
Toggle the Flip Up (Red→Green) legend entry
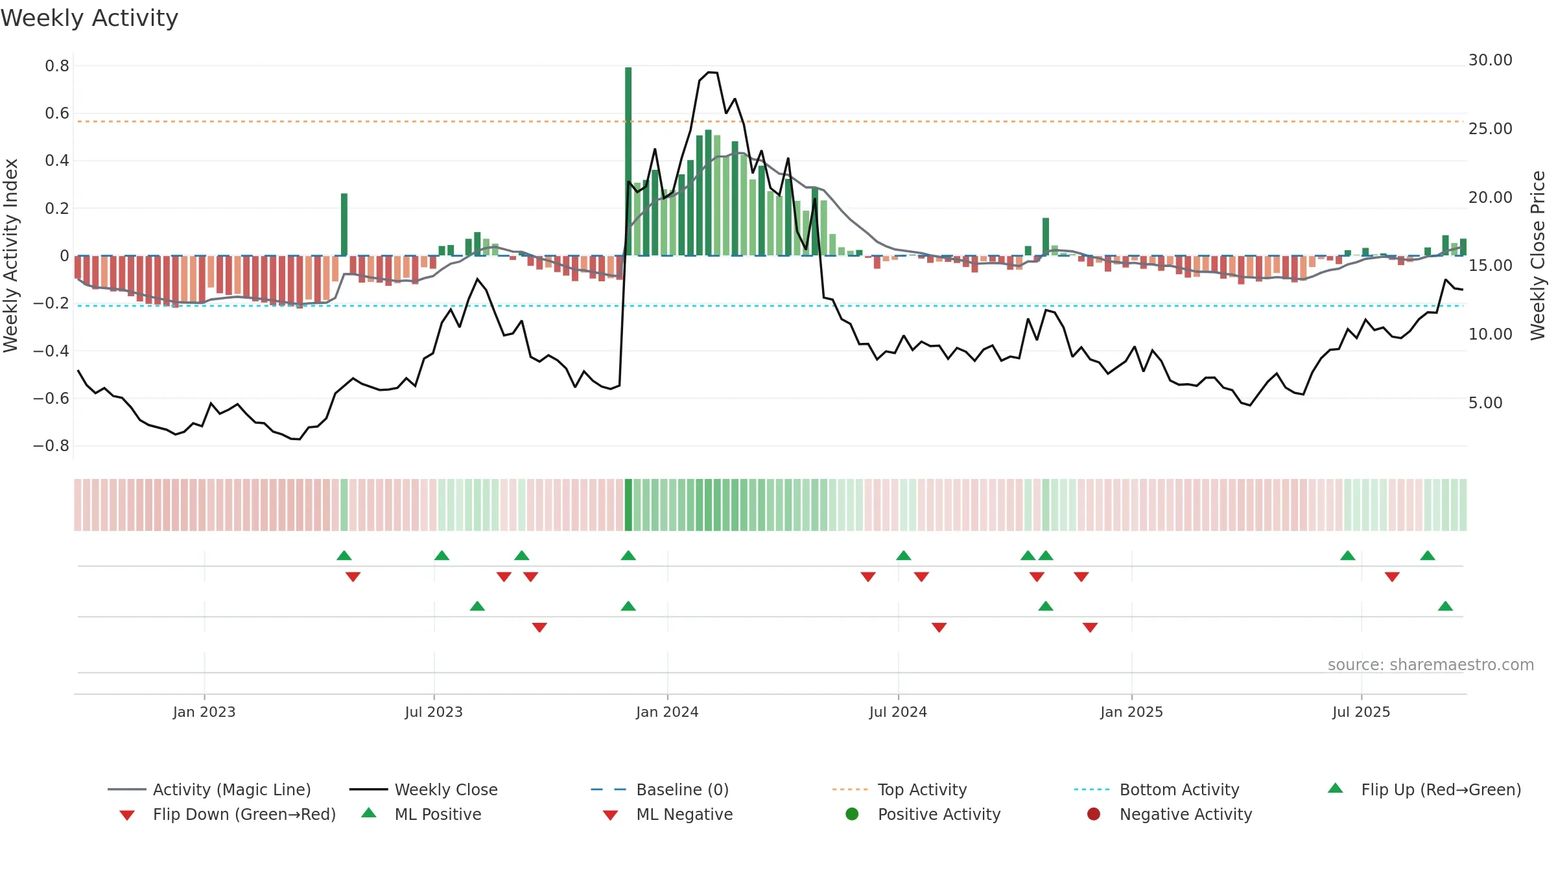tap(1424, 789)
